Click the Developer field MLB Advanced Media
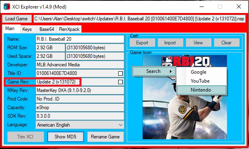This screenshot has width=249, height=149. click(80, 65)
